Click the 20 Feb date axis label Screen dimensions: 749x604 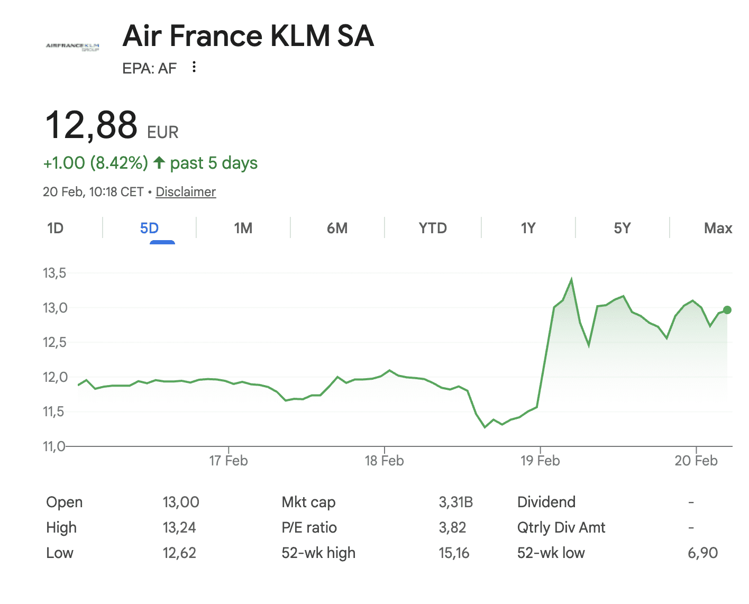696,461
